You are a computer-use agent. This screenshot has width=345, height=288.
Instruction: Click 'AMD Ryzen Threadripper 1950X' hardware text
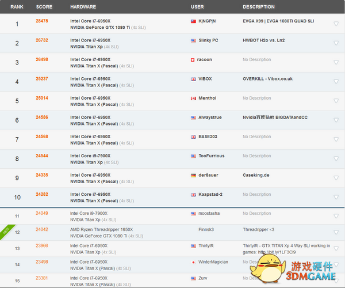(x=101, y=230)
